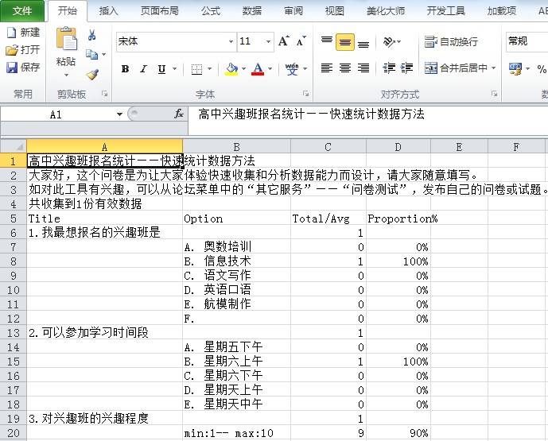Screen dimensions: 548x441
Task: Toggle Underline formatting
Action: point(161,69)
